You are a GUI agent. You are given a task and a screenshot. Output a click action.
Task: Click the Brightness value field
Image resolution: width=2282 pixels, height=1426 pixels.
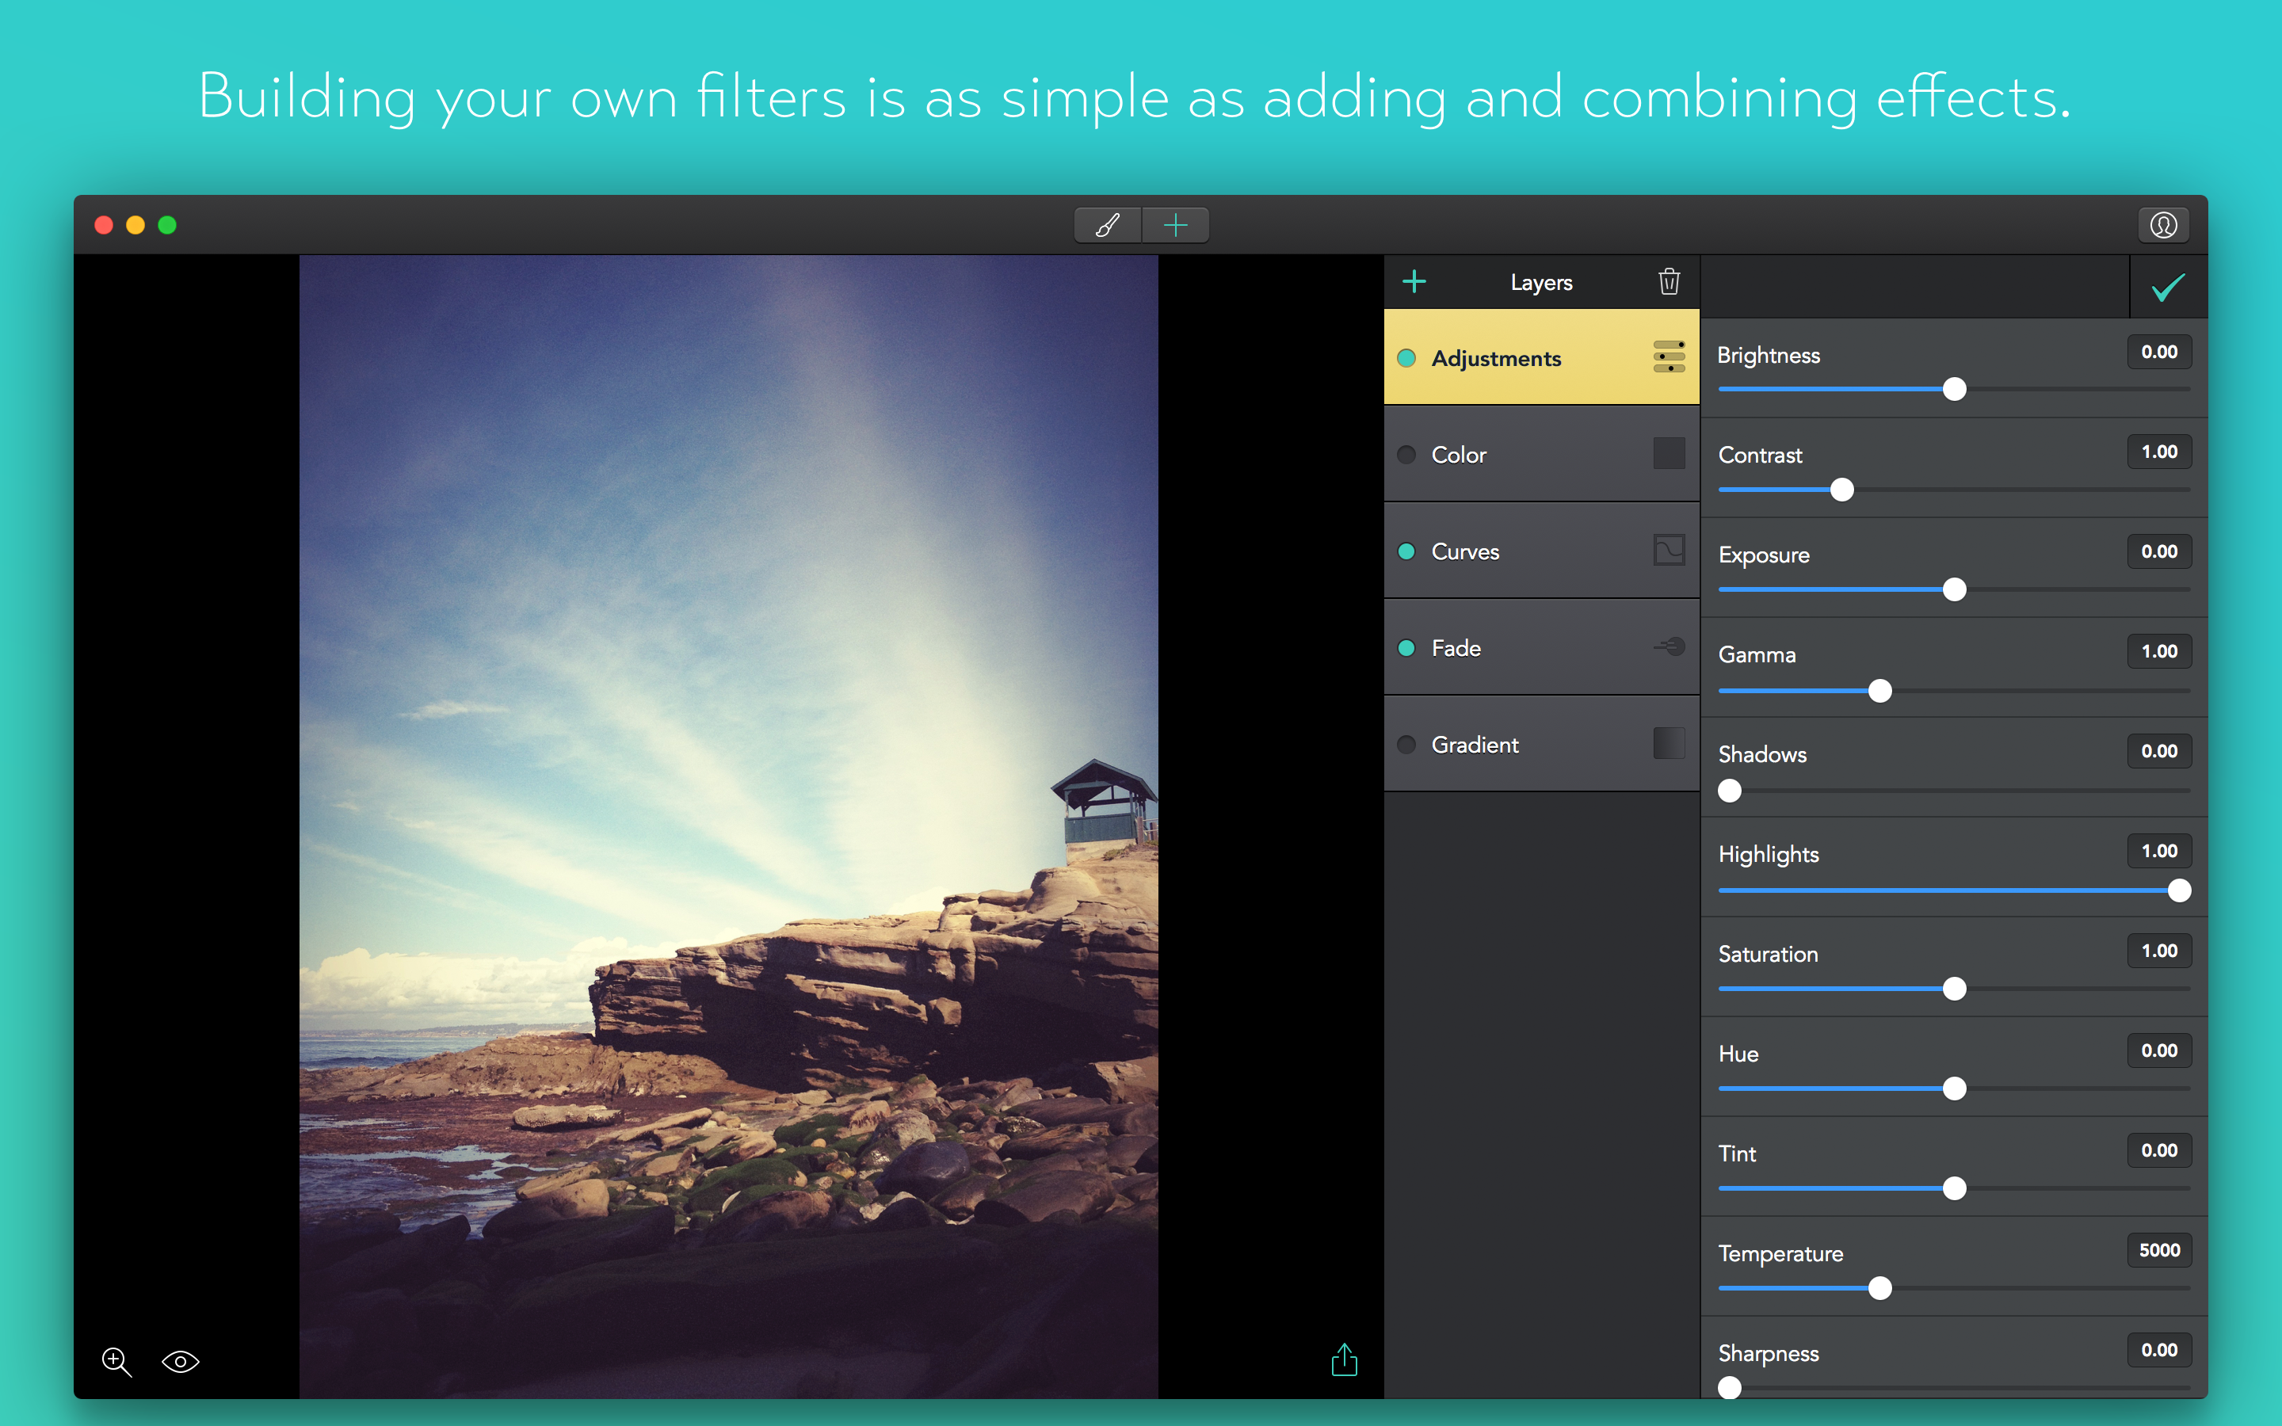pyautogui.click(x=2158, y=353)
